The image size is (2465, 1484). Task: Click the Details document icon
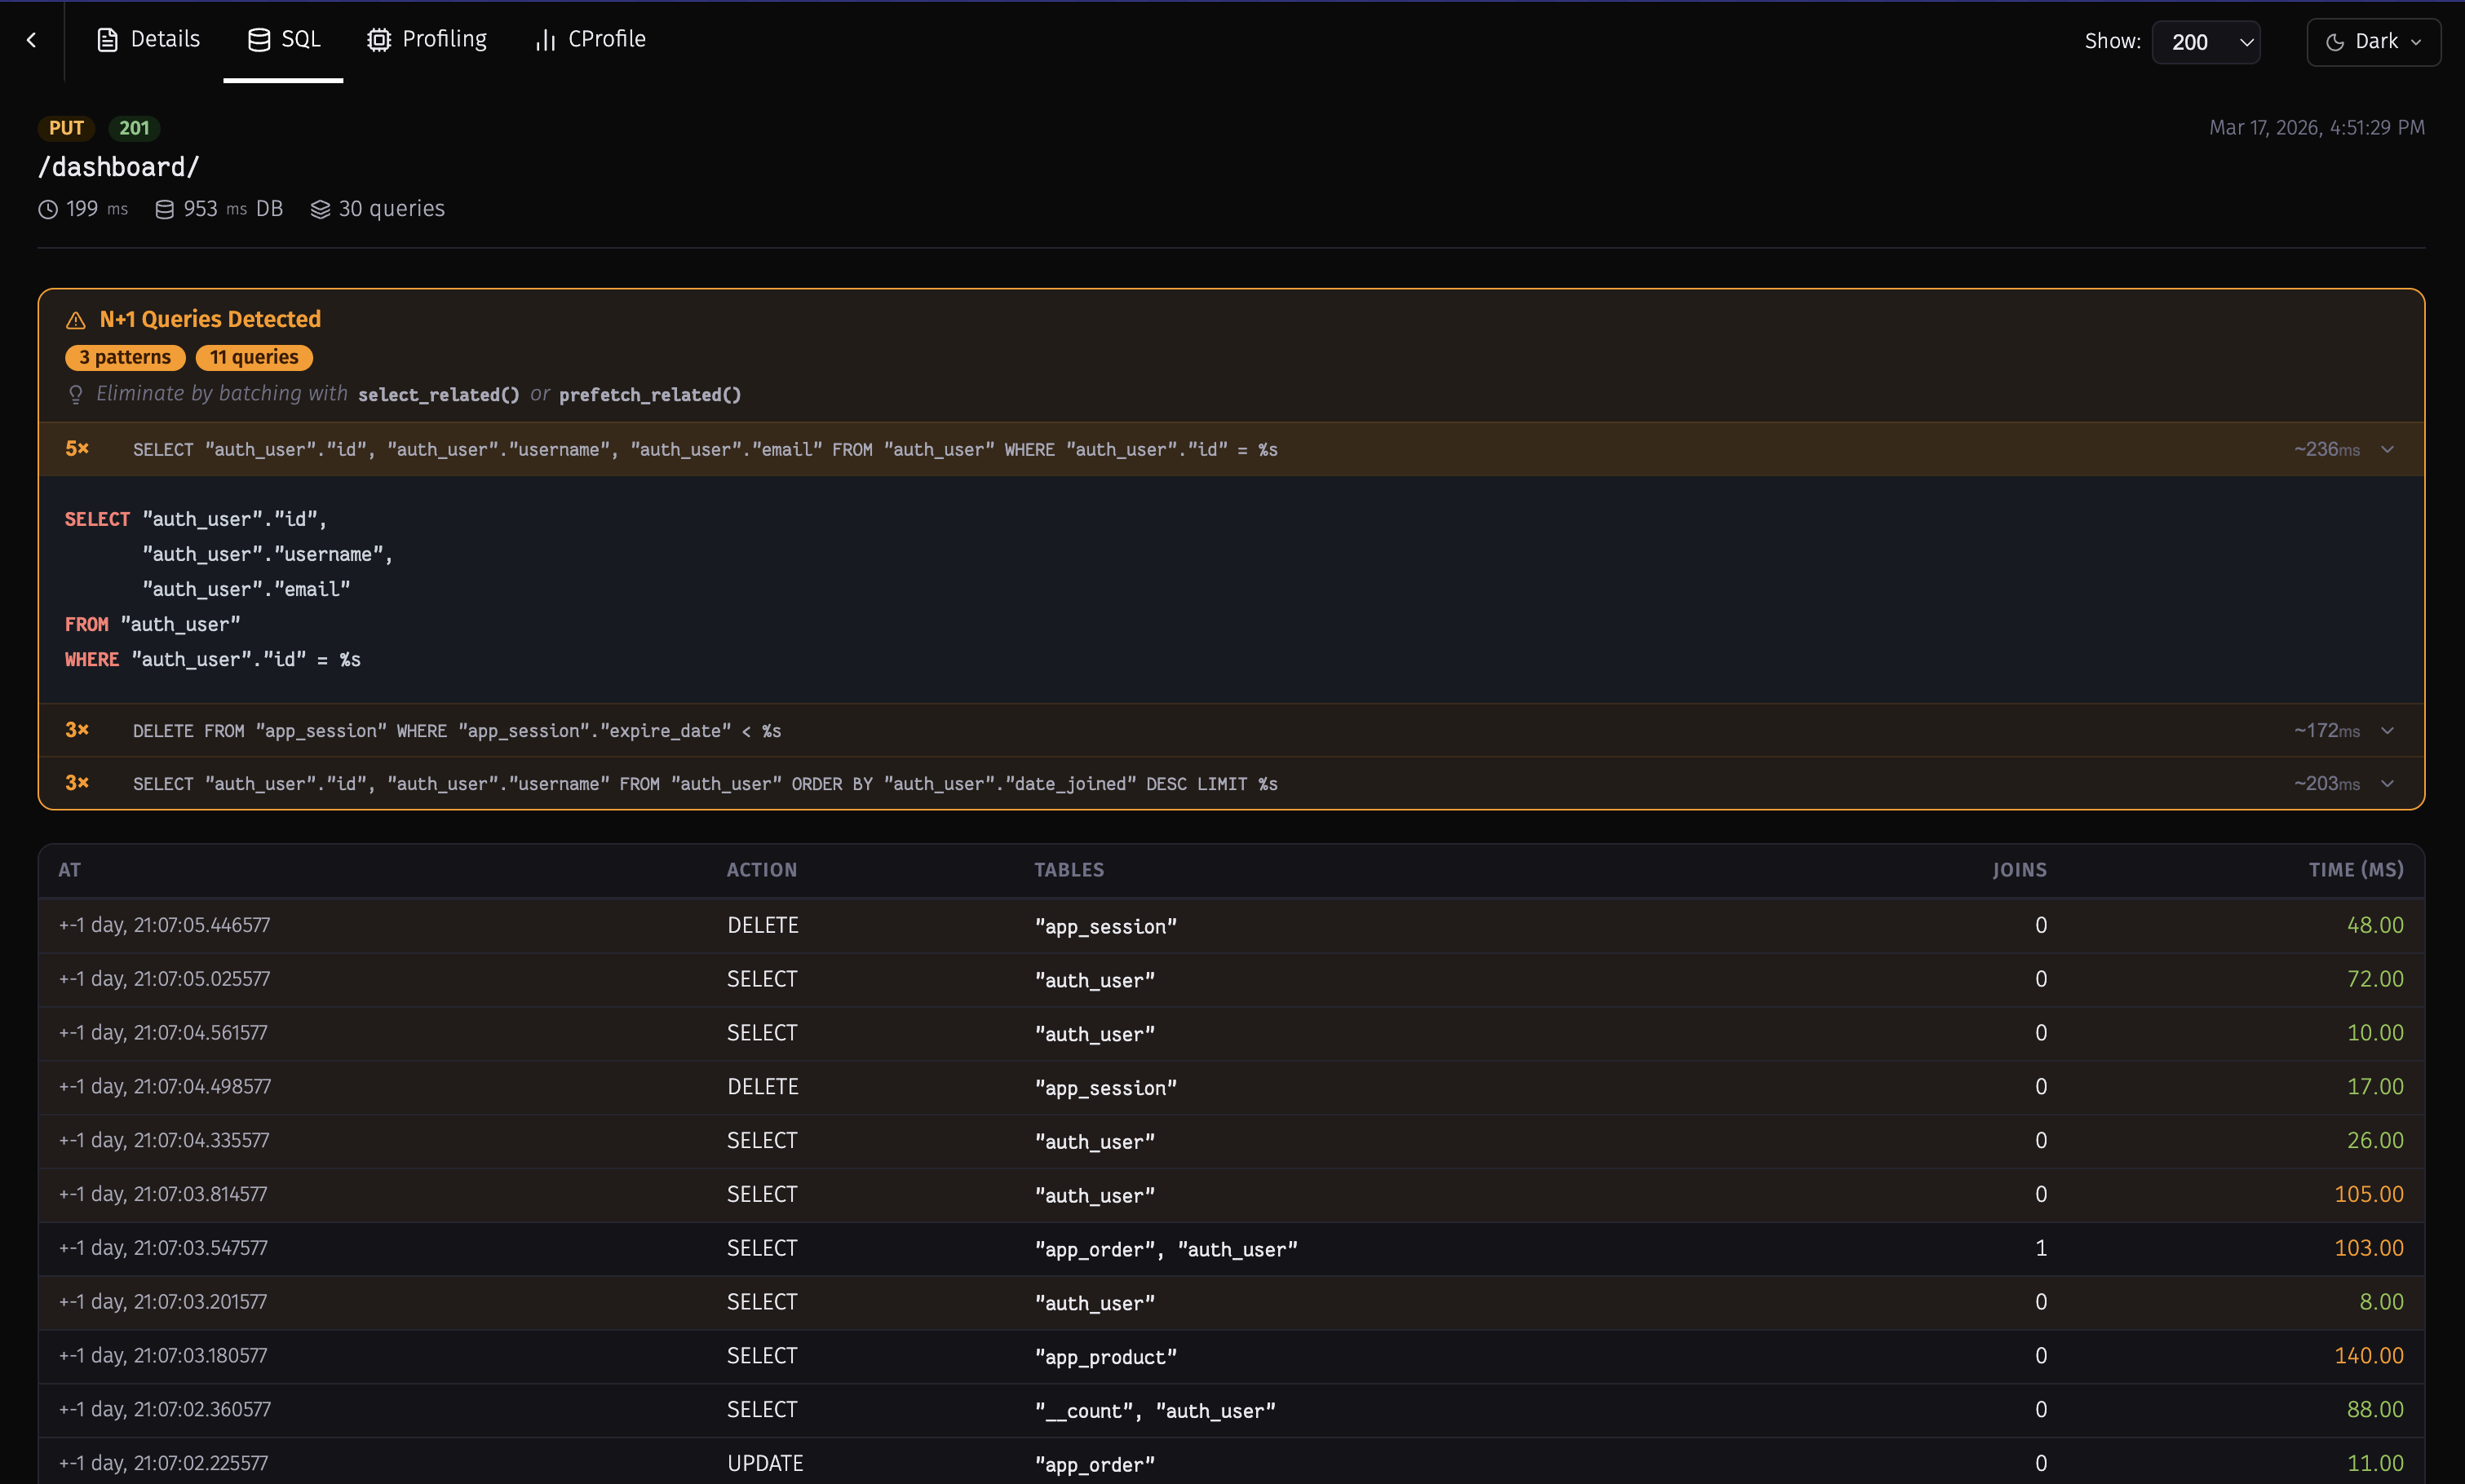(107, 40)
